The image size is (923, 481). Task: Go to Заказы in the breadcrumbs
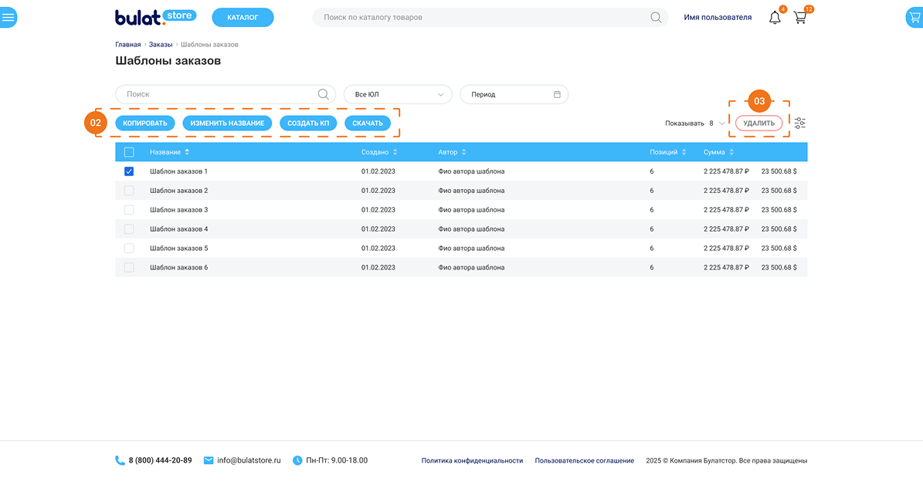pos(161,45)
